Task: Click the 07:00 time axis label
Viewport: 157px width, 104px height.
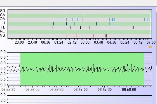Action: click(151, 42)
